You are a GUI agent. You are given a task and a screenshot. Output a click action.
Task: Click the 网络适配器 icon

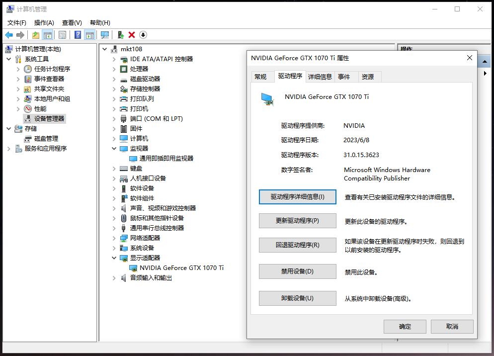click(124, 238)
